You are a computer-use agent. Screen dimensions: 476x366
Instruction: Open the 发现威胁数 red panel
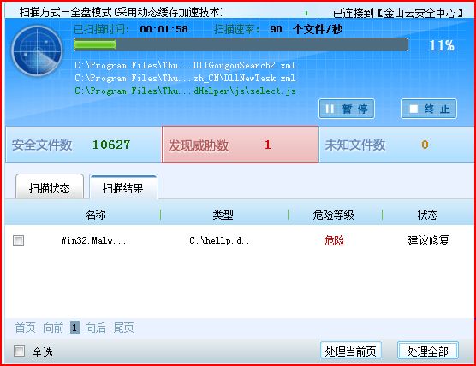click(240, 145)
